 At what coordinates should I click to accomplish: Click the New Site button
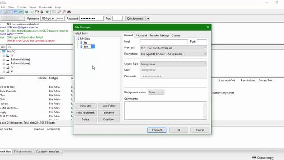[x=86, y=106]
